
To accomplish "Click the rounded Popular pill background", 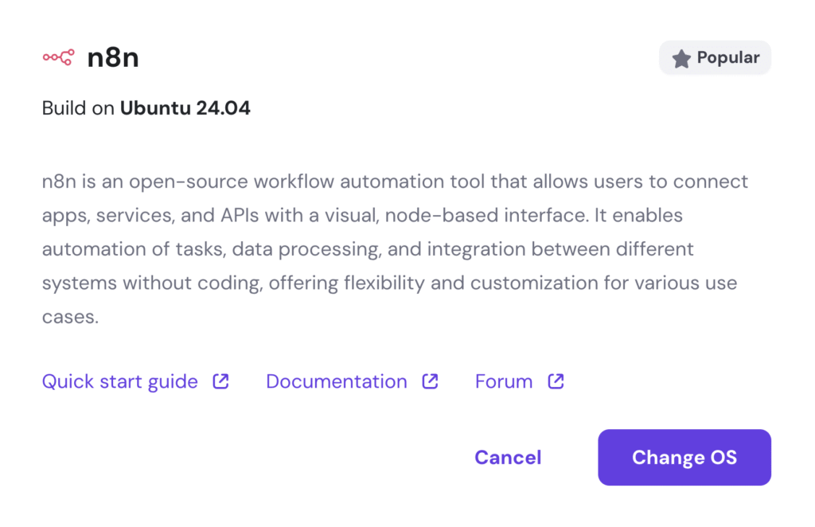I will point(715,57).
